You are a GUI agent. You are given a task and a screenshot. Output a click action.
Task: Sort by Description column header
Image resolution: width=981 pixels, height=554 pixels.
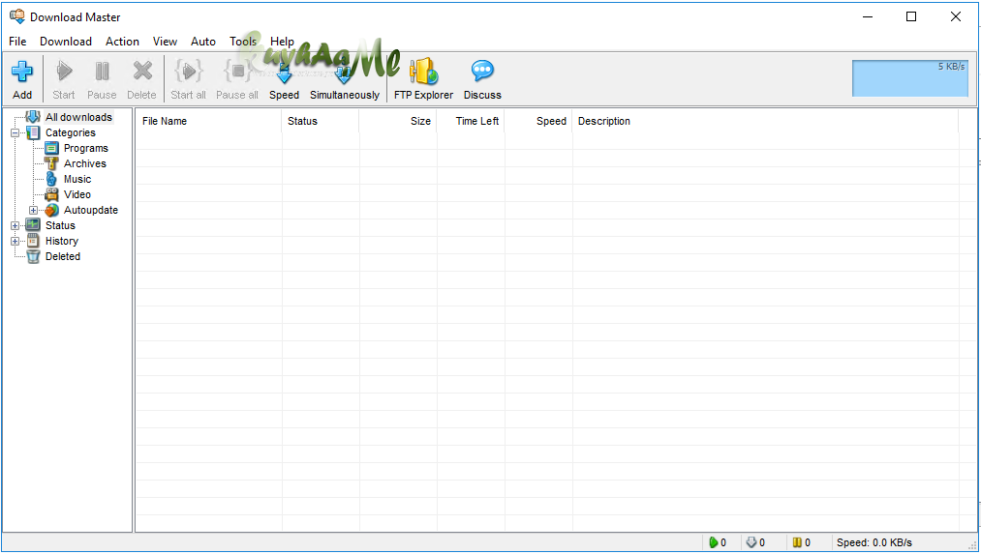765,121
